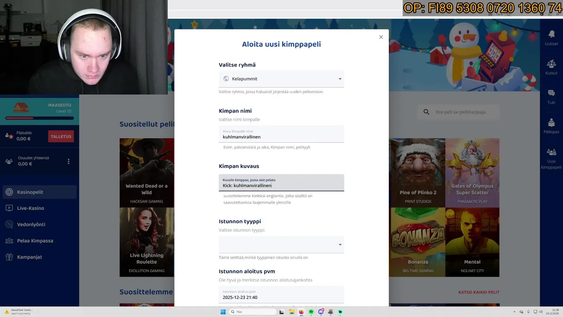Open Discord from the taskbar
Image resolution: width=563 pixels, height=317 pixels.
pyautogui.click(x=321, y=312)
